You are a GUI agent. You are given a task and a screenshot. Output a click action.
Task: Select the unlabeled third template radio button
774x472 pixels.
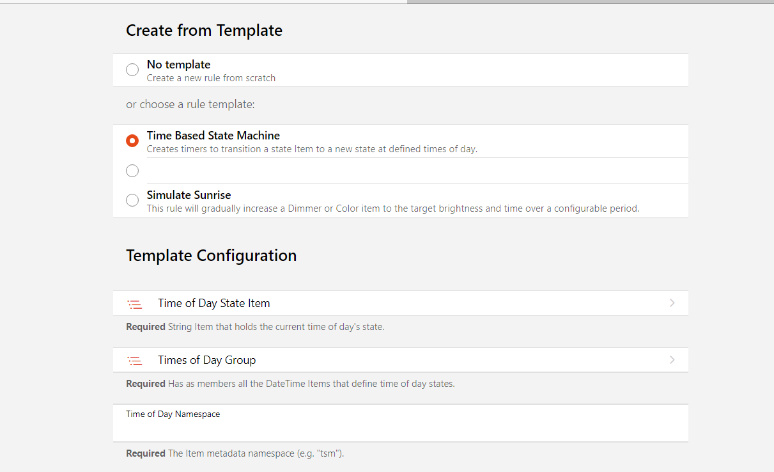pyautogui.click(x=132, y=171)
